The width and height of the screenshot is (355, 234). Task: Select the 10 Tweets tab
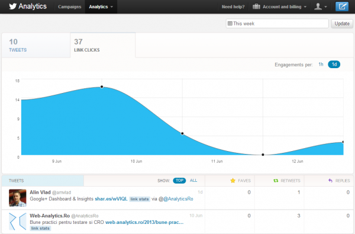(x=36, y=45)
